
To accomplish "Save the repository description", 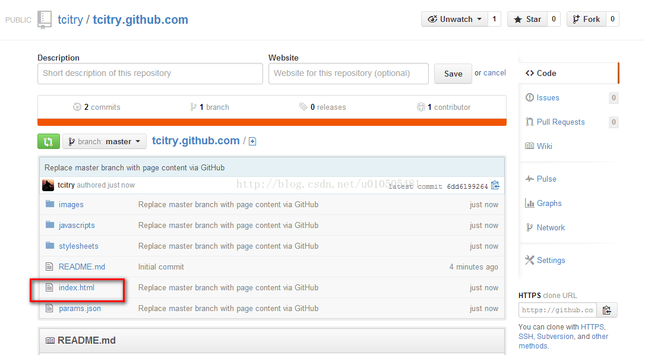I will pos(453,74).
